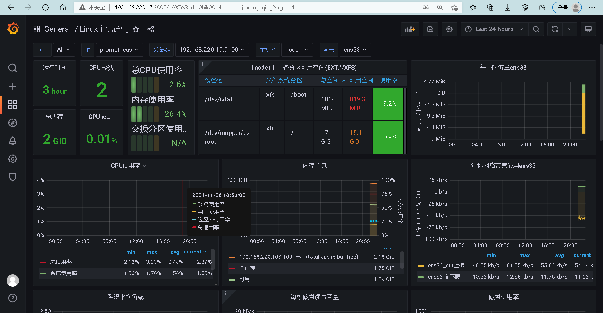Click the dashboard grid icon beside General
The width and height of the screenshot is (603, 313).
click(x=37, y=29)
